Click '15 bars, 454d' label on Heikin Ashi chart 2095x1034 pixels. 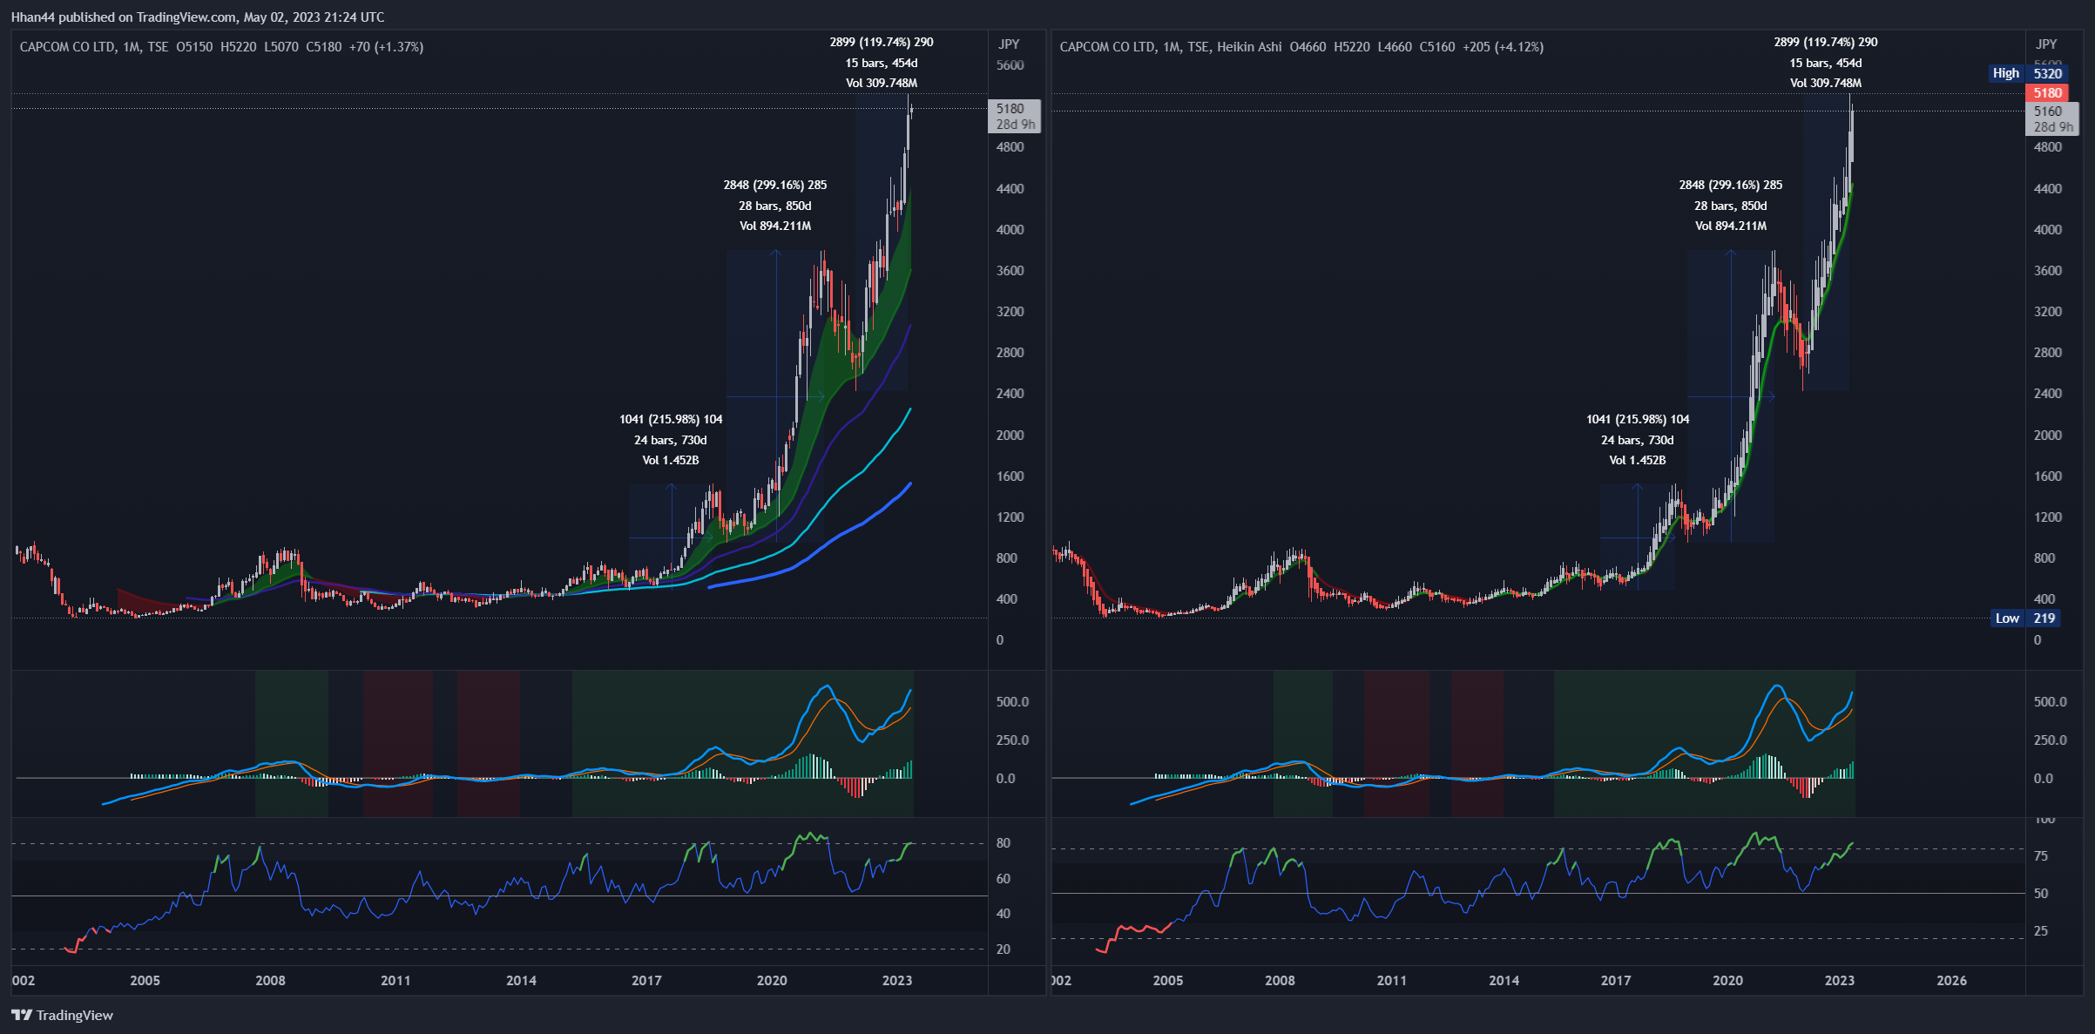click(x=1826, y=63)
